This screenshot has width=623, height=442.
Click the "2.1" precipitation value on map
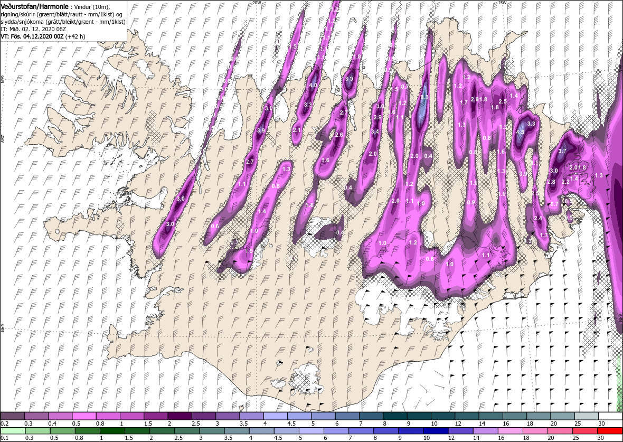[x=296, y=130]
